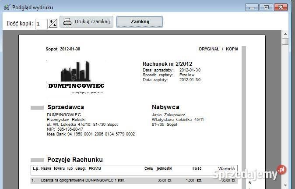Click 'Data sprzedaży' line
The image size is (295, 189).
coord(172,70)
